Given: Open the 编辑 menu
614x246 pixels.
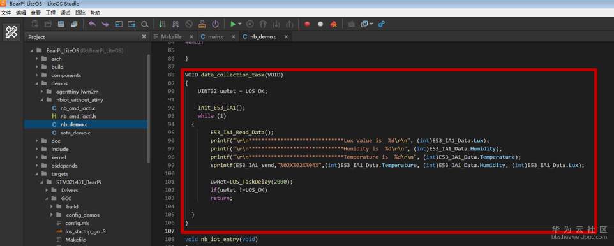Looking at the screenshot, I should [21, 13].
